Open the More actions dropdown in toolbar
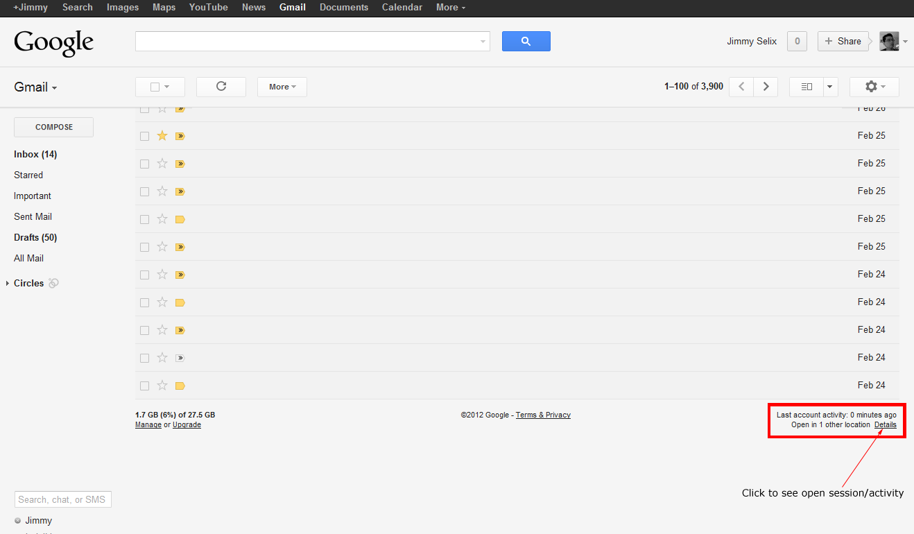914x534 pixels. pos(282,87)
